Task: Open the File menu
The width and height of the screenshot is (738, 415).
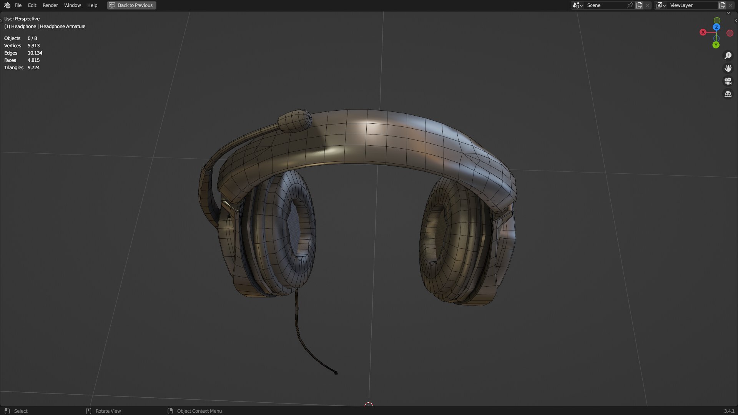Action: pos(18,5)
